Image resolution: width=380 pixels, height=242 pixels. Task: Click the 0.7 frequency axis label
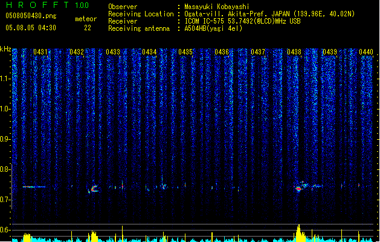[5, 200]
